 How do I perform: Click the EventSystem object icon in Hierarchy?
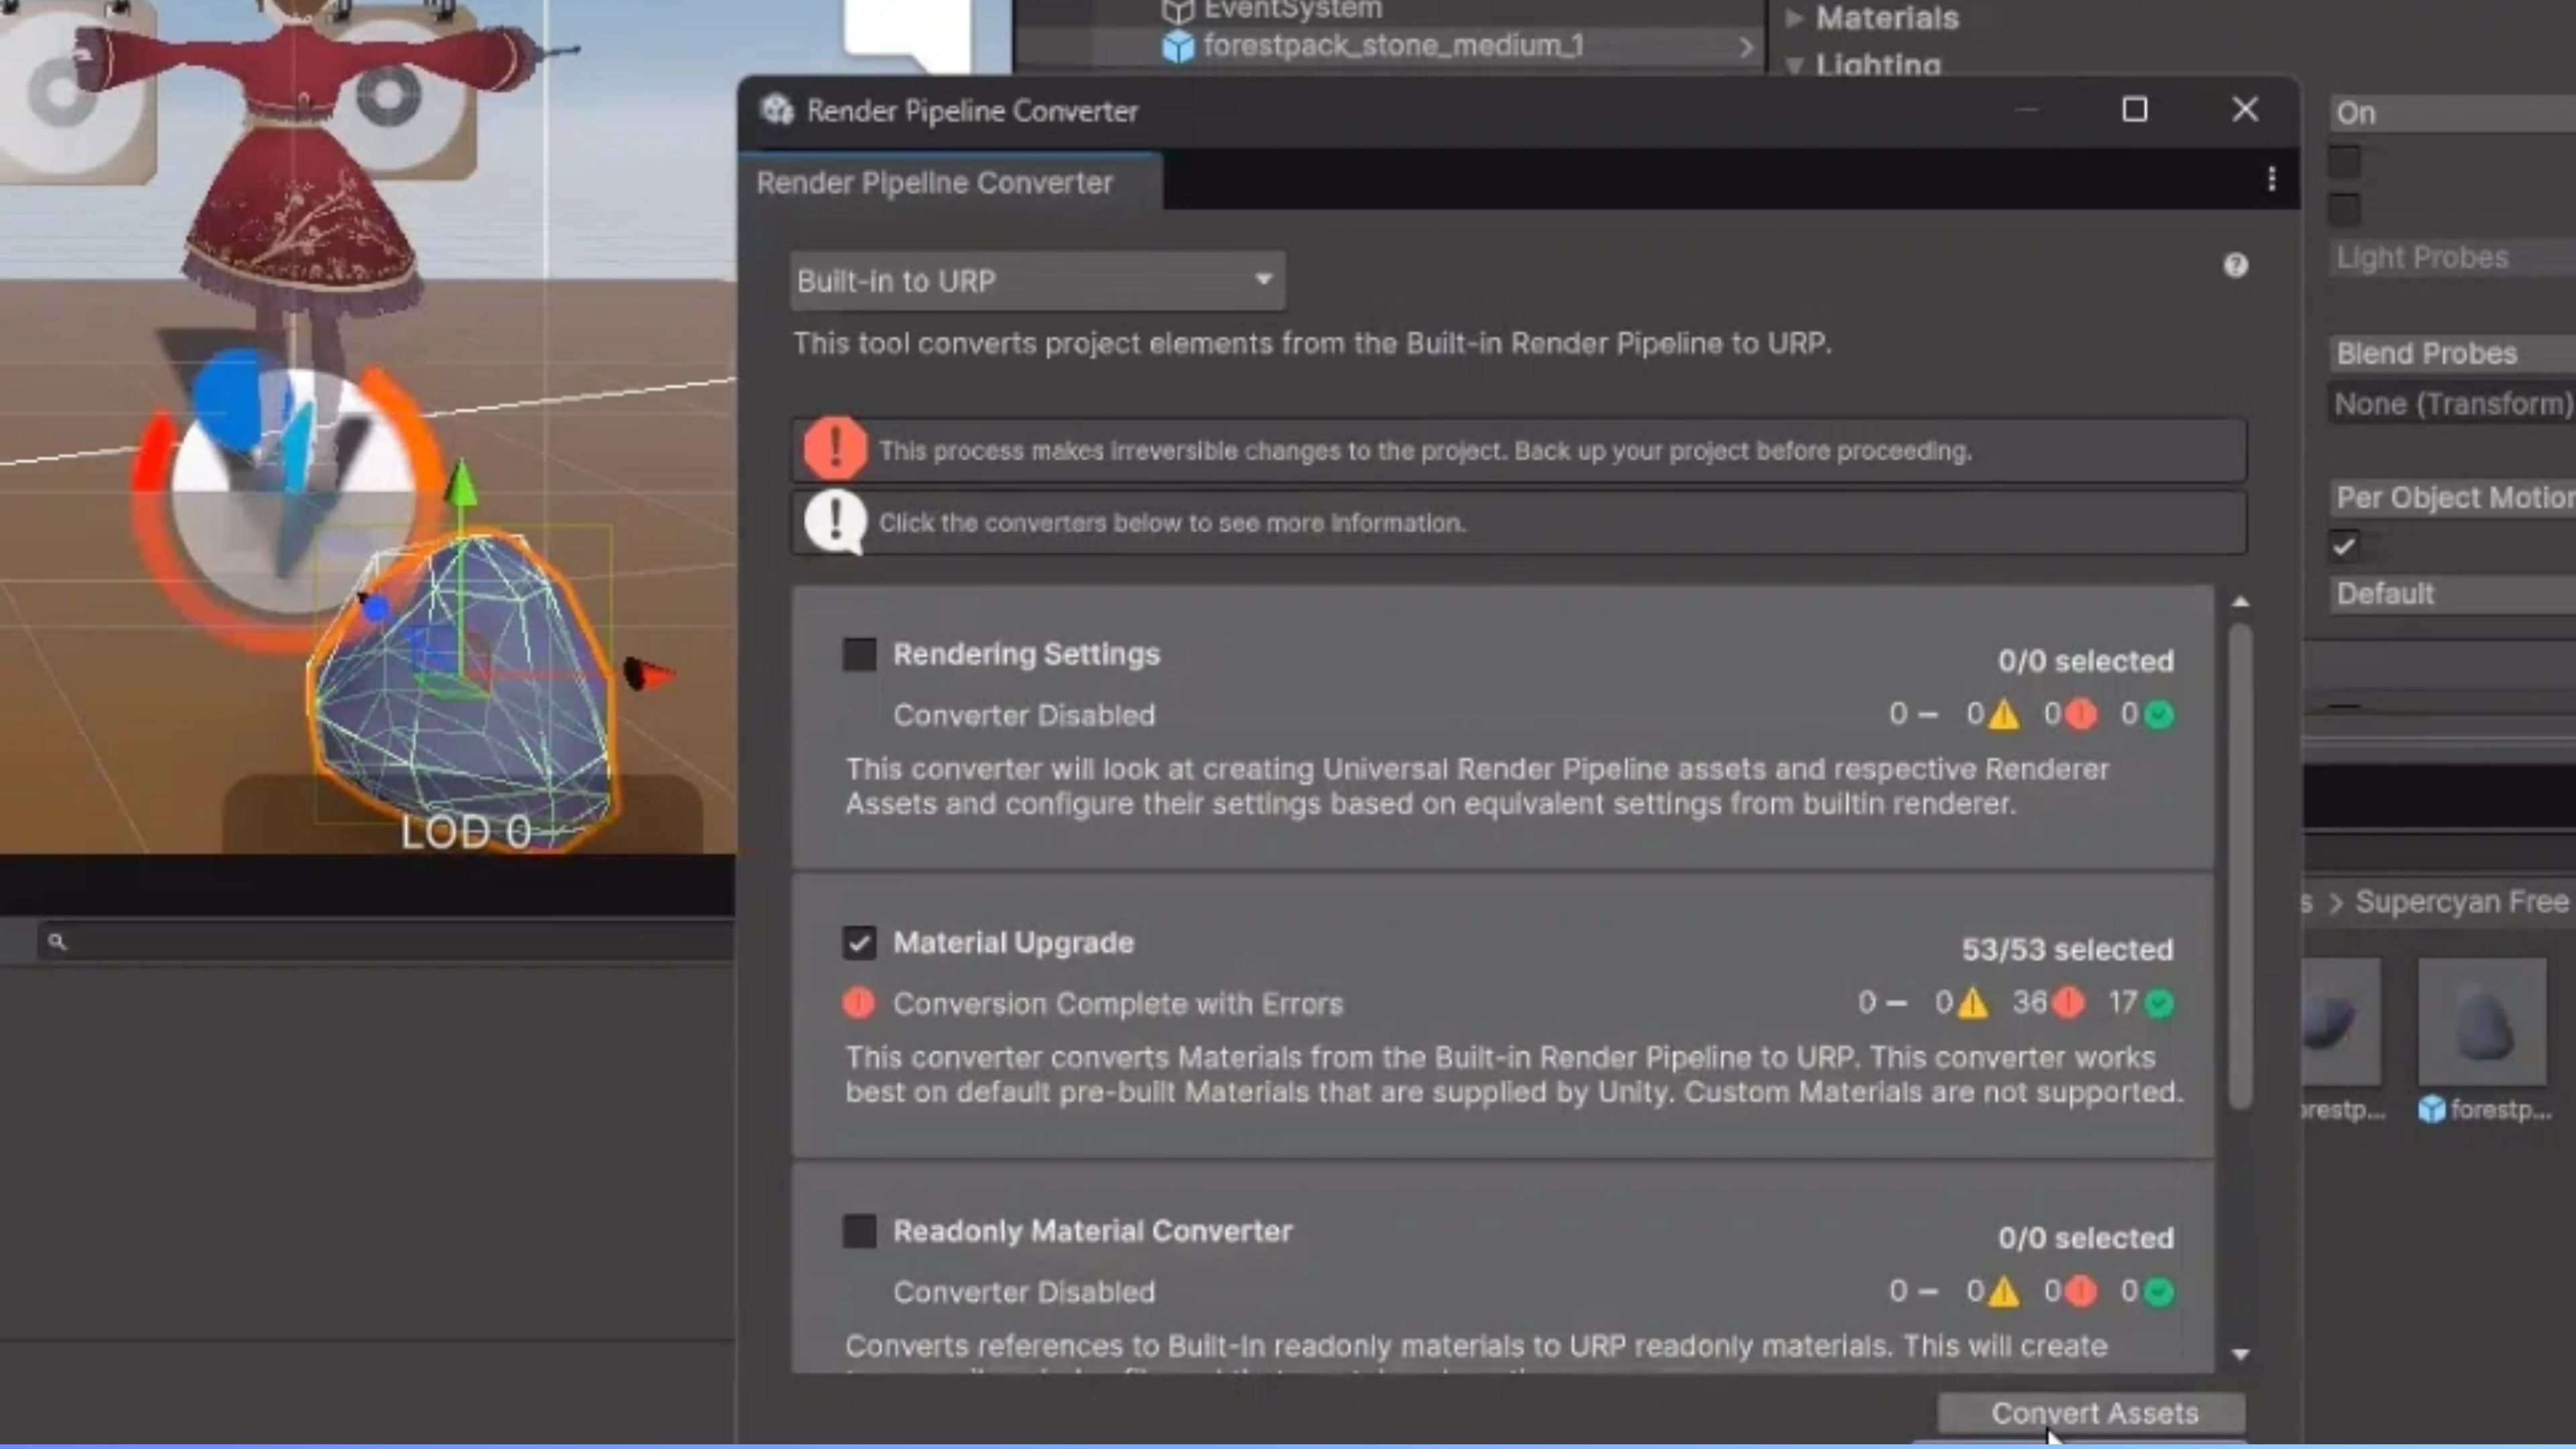tap(1178, 10)
